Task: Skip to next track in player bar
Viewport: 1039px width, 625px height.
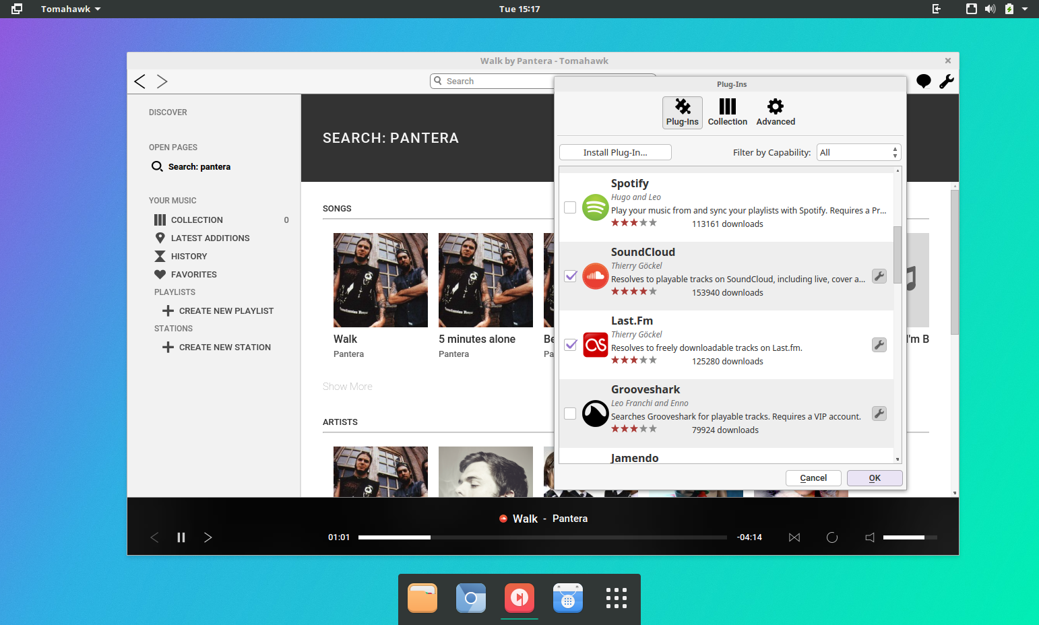Action: (208, 537)
